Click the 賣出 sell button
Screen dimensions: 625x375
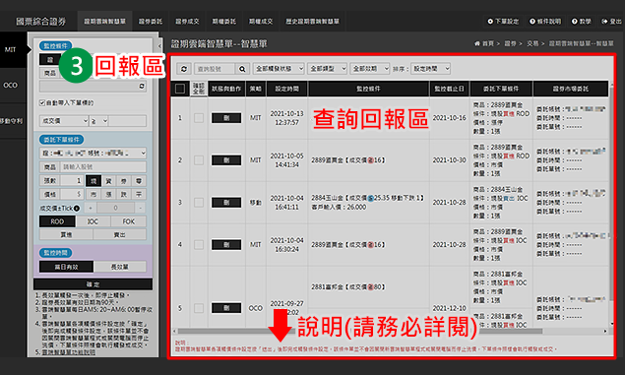(x=119, y=234)
